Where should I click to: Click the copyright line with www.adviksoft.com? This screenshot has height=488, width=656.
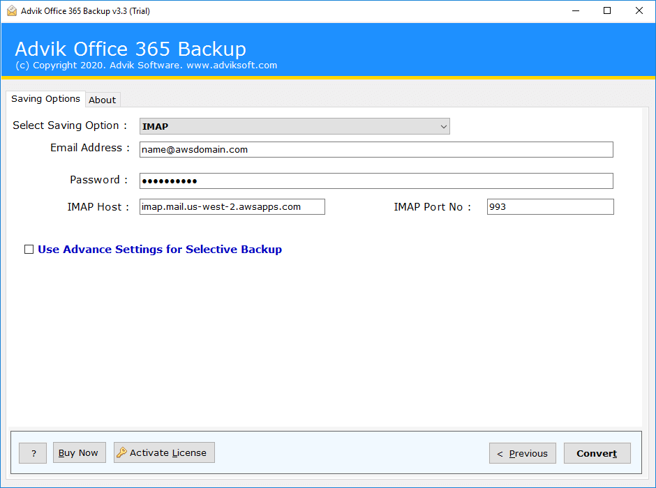click(147, 66)
